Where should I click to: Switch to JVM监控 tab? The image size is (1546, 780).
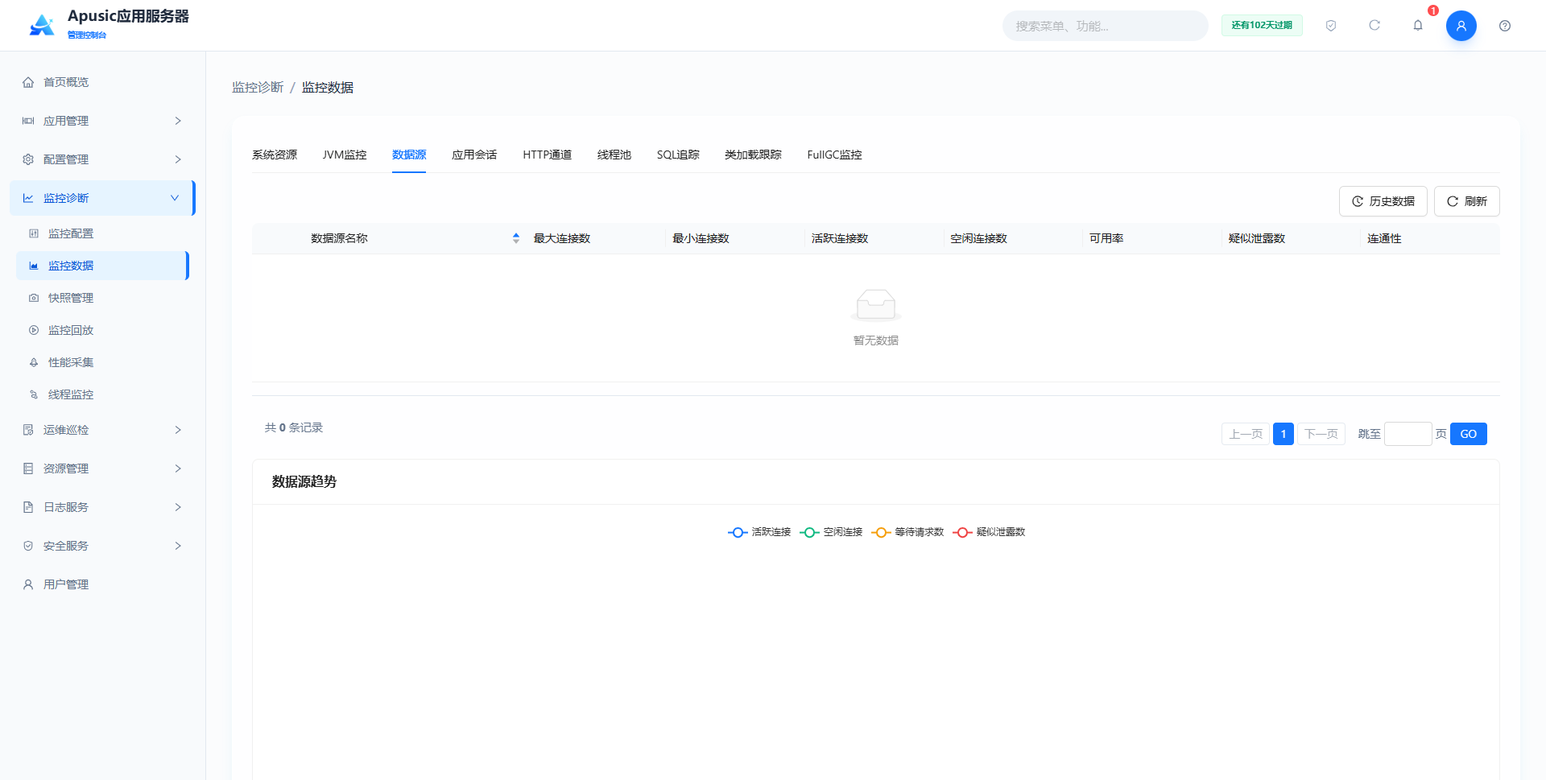345,155
